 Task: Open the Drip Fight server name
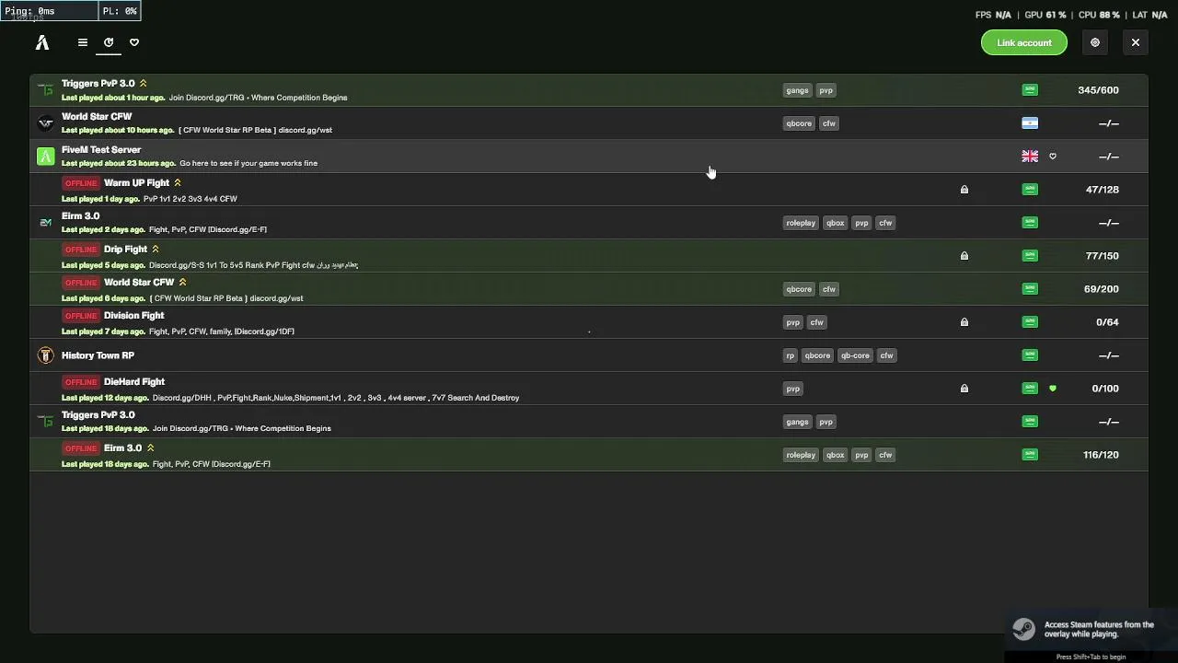[125, 250]
